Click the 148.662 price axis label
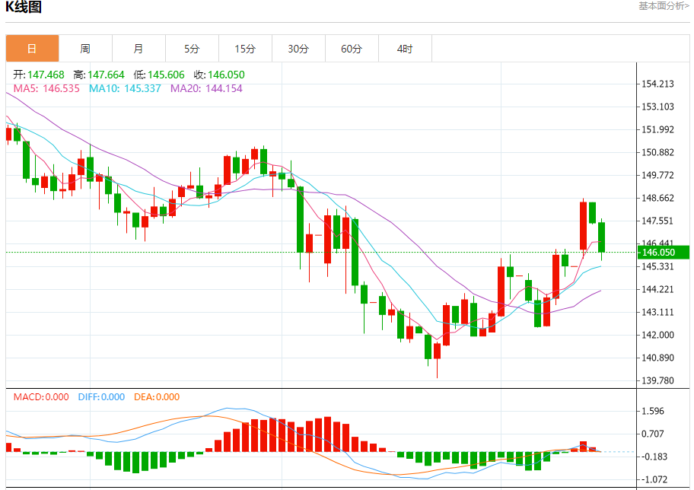Image resolution: width=694 pixels, height=490 pixels. [x=657, y=199]
